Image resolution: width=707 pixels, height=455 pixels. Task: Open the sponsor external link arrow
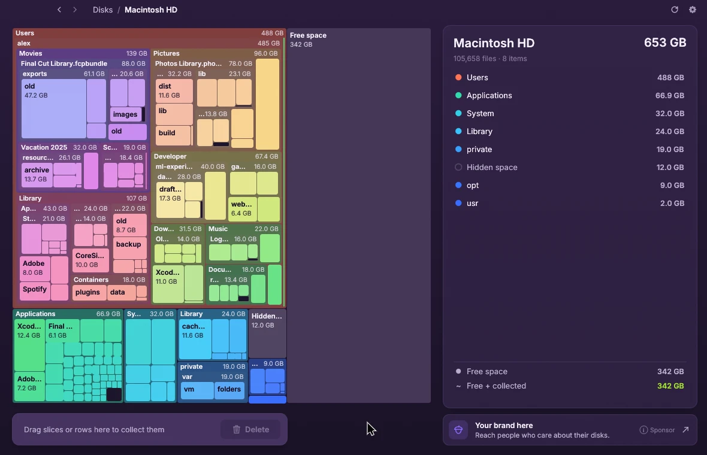point(685,430)
